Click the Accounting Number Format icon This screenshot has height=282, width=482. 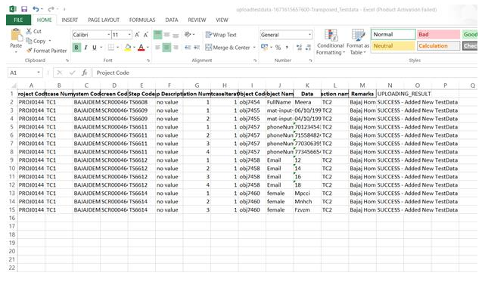[x=264, y=48]
